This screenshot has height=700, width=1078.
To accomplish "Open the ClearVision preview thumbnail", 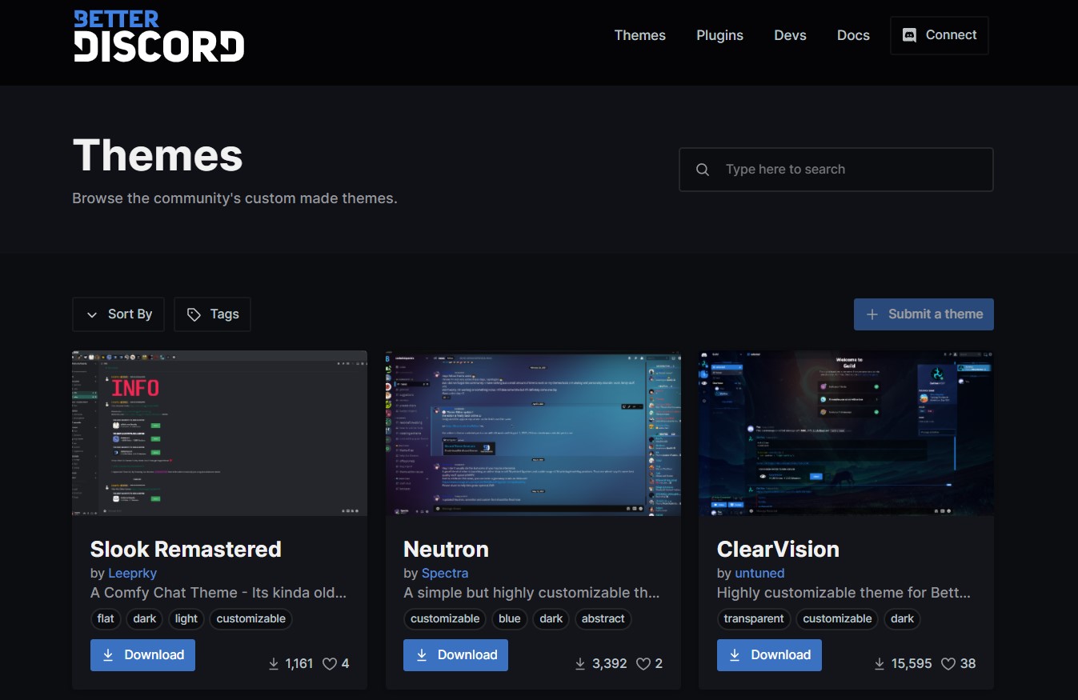I will (x=846, y=433).
